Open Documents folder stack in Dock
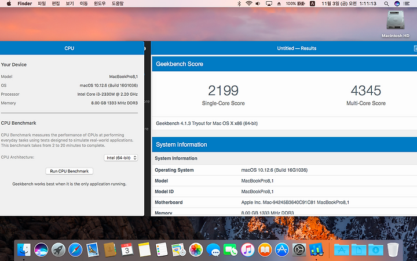Image resolution: width=417 pixels, height=261 pixels. (359, 250)
